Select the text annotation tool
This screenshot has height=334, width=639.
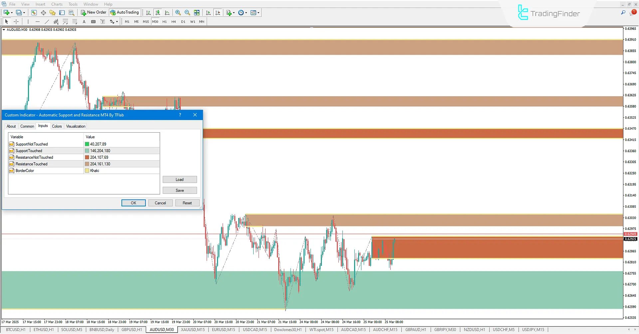(x=84, y=22)
